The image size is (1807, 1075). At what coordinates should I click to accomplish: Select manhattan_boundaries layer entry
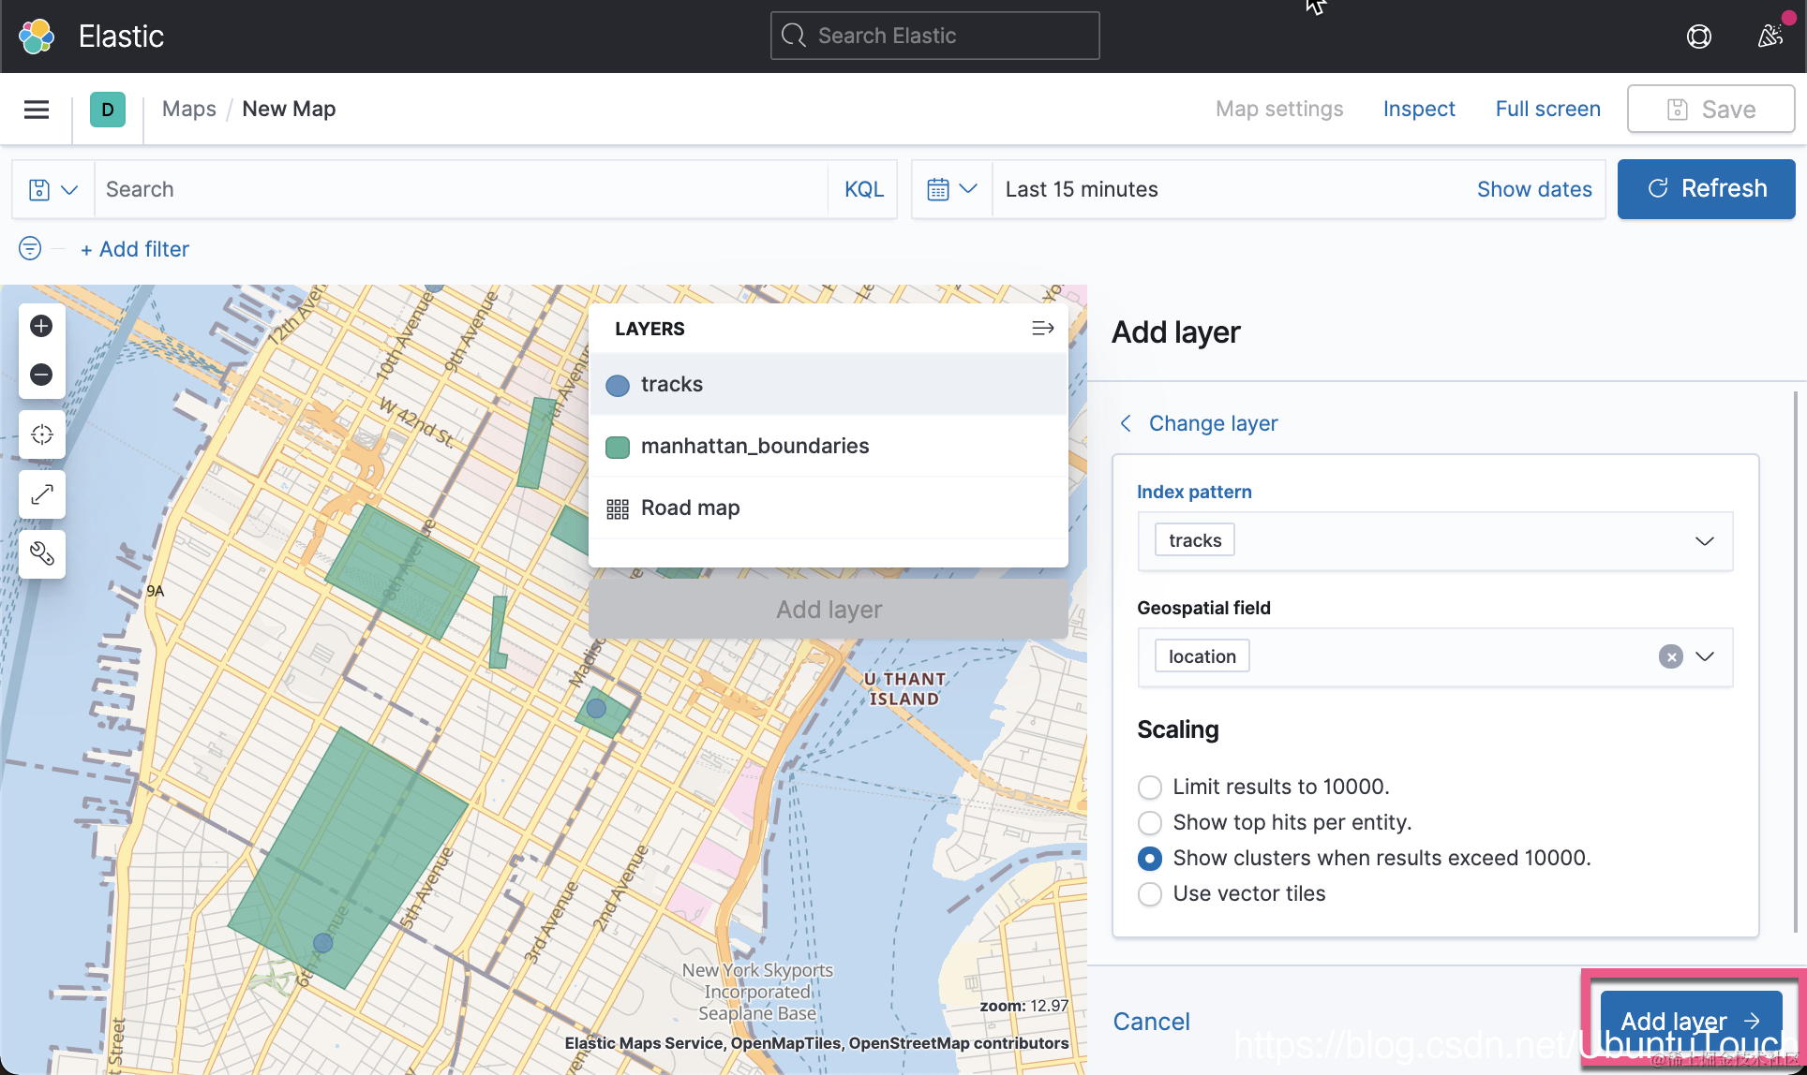pos(754,447)
